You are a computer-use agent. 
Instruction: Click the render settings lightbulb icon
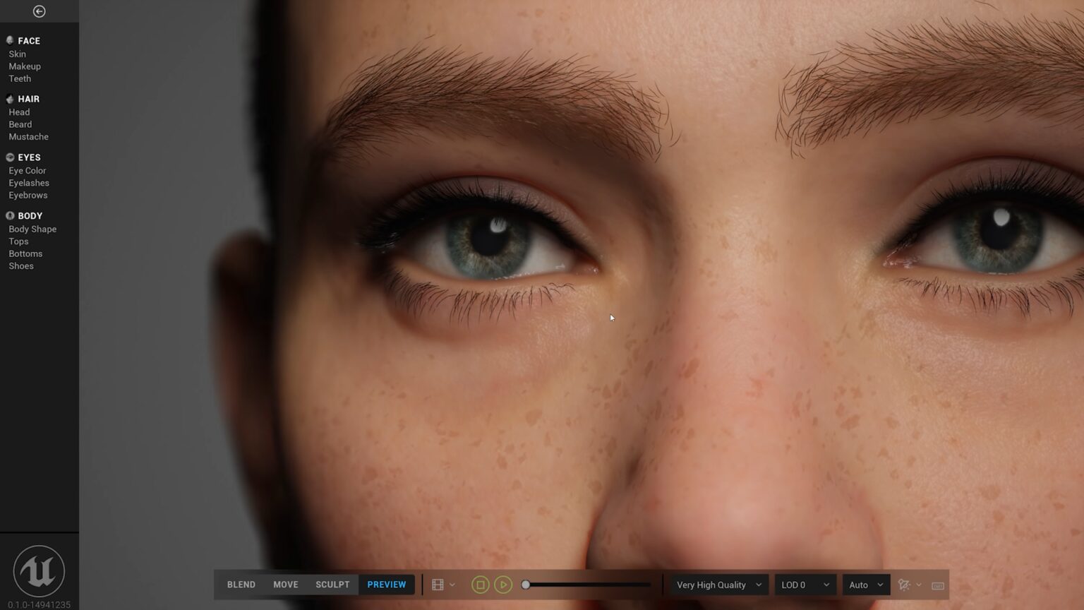click(x=904, y=585)
